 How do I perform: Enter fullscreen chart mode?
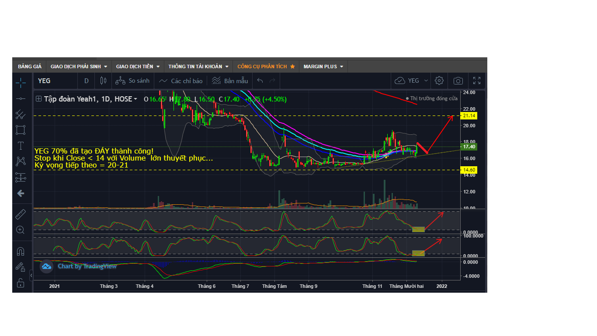tap(477, 80)
